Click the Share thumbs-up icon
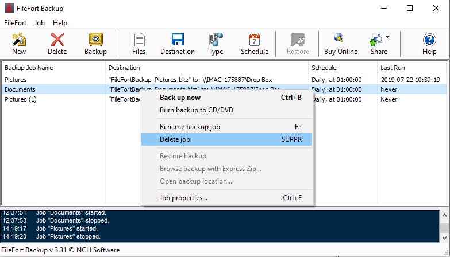450x257 pixels. 376,40
